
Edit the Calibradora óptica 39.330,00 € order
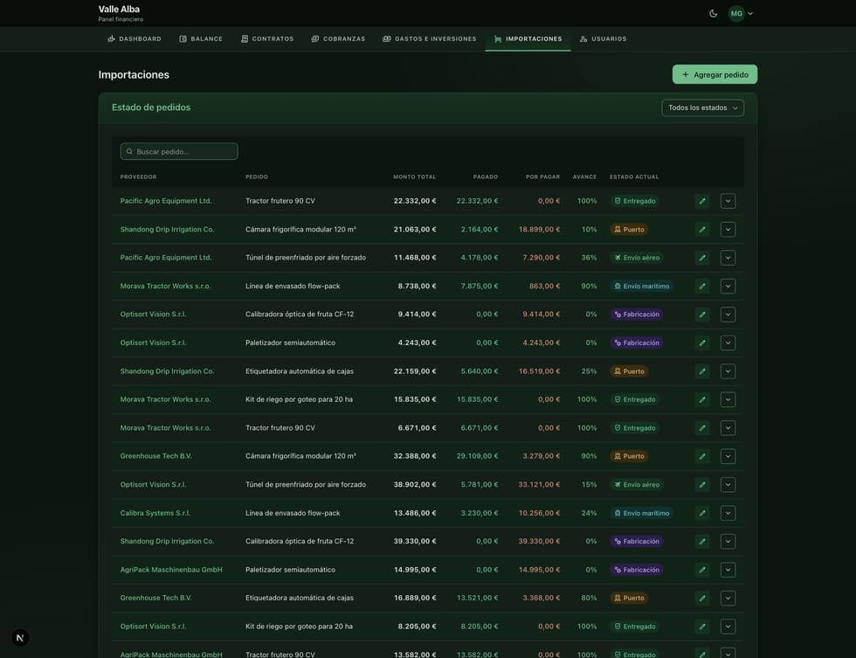[x=702, y=541]
